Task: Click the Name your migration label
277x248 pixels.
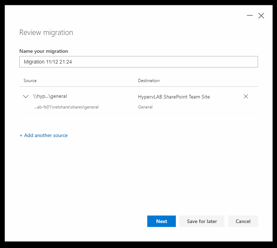Action: point(44,51)
